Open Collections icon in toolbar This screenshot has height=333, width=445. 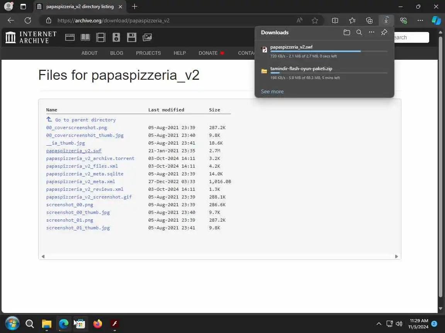click(x=369, y=20)
